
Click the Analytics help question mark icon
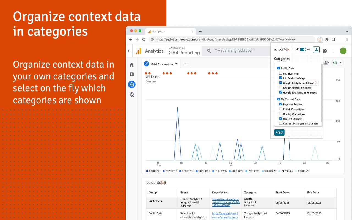pos(325,51)
